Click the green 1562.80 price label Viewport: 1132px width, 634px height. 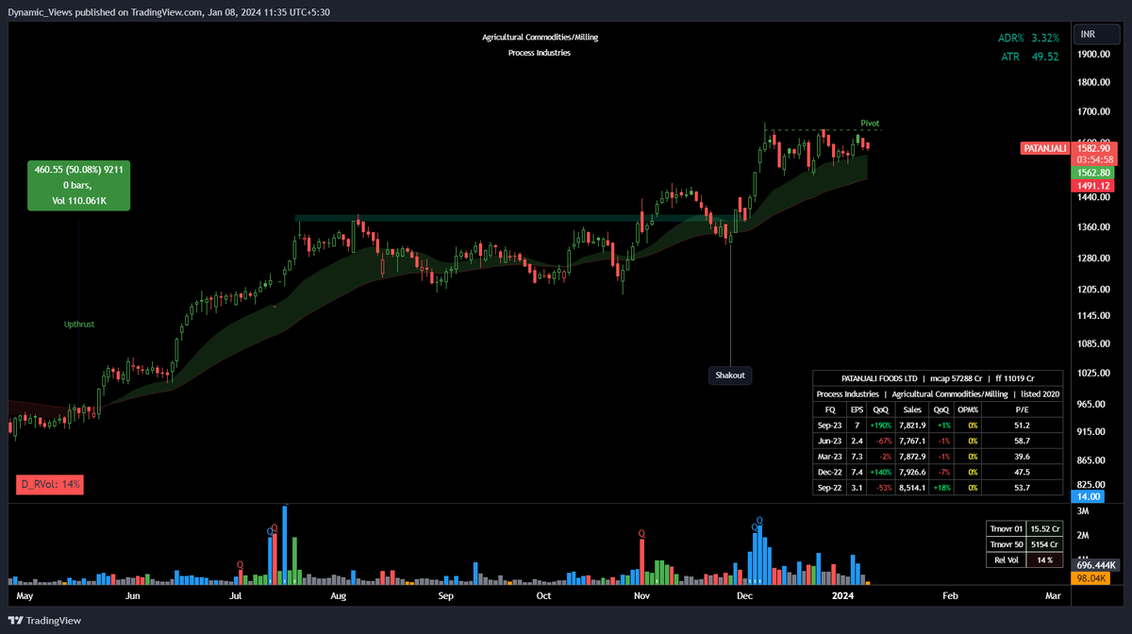coord(1094,173)
